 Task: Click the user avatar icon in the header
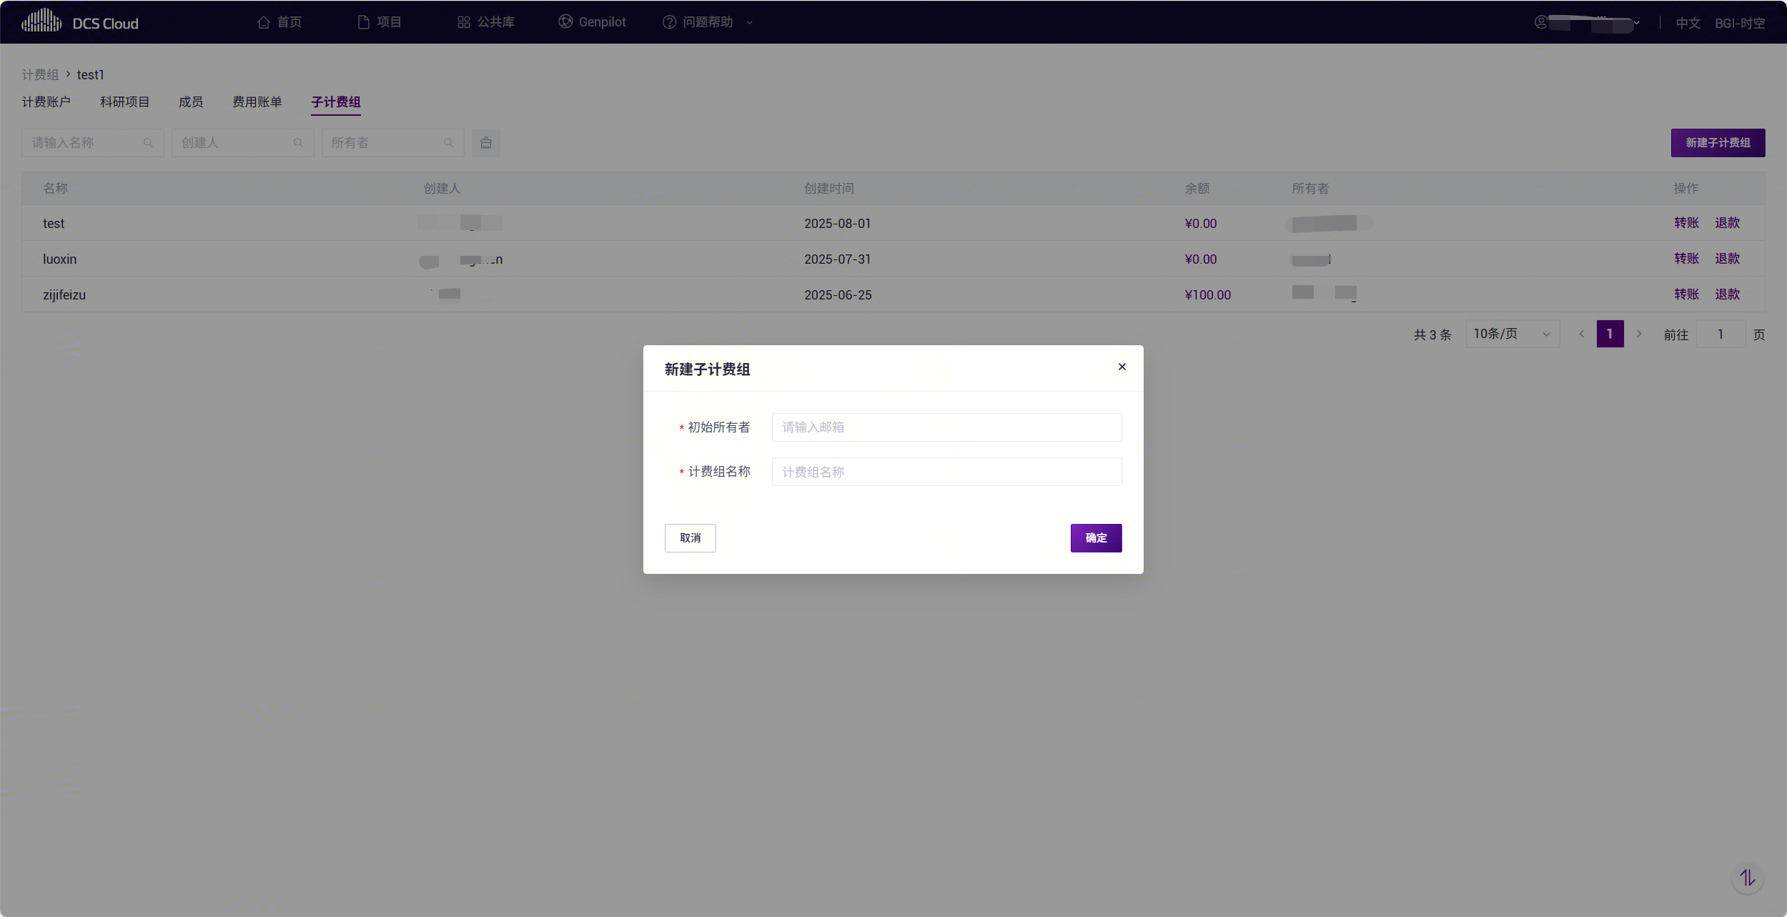point(1541,22)
